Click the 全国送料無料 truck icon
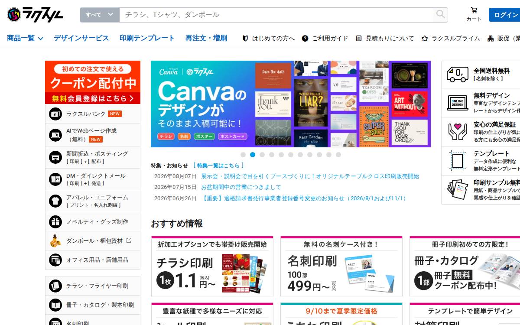This screenshot has height=325, width=520. click(458, 74)
